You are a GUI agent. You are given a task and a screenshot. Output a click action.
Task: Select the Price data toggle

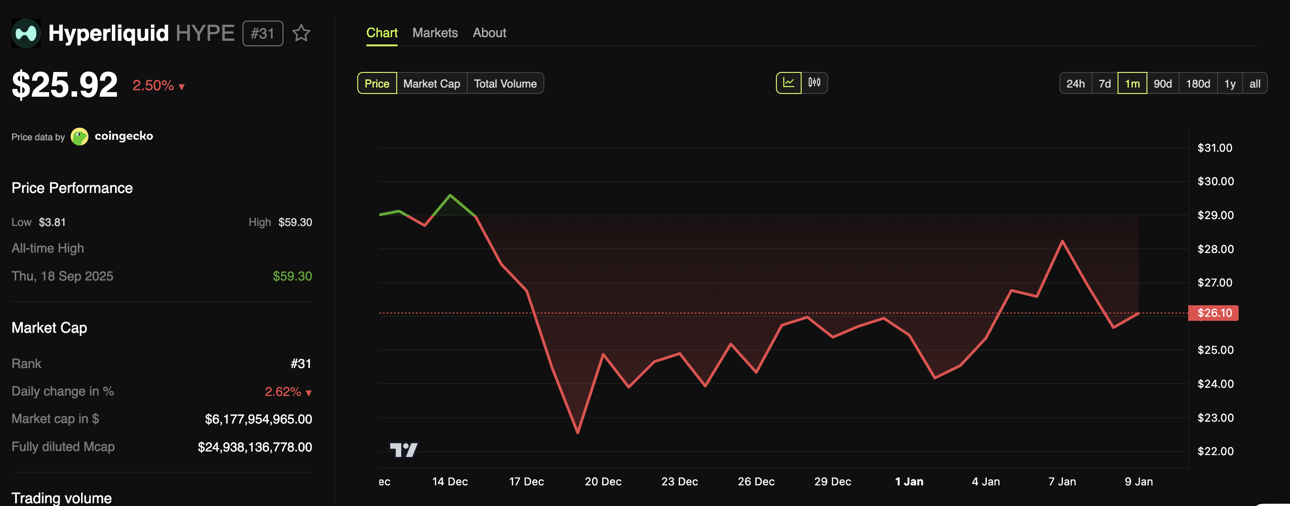[376, 83]
